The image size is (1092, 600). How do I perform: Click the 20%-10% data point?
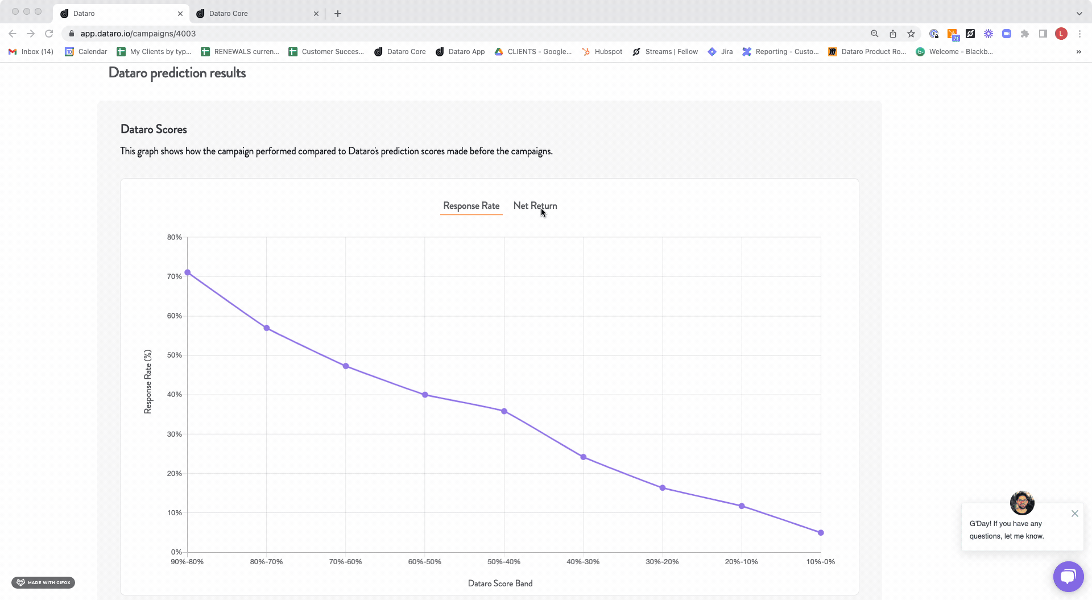[x=742, y=506]
